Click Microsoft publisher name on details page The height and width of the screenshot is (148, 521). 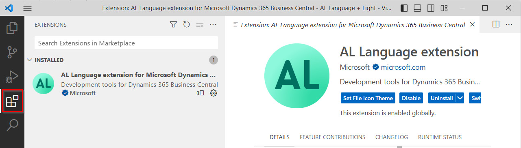355,67
